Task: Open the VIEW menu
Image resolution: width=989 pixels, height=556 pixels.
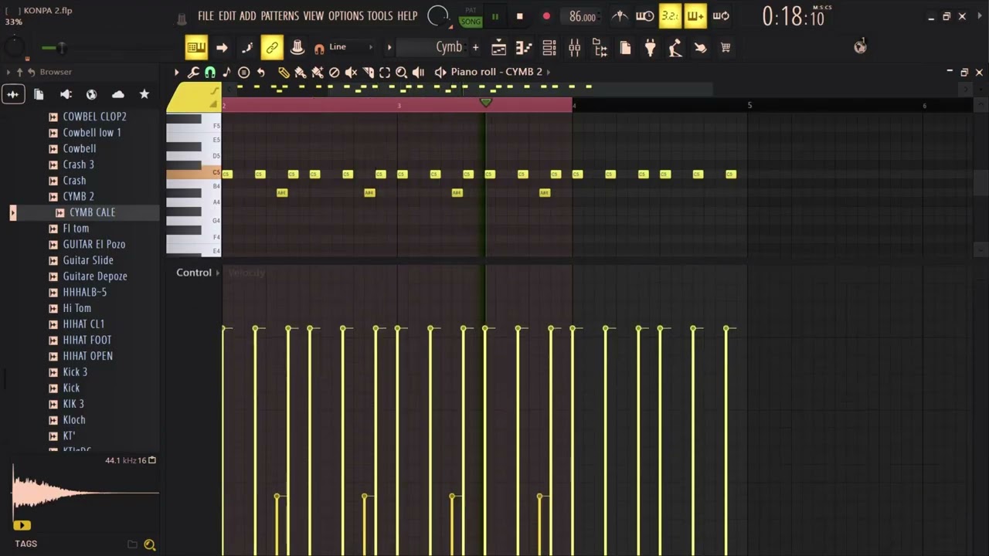Action: 314,16
